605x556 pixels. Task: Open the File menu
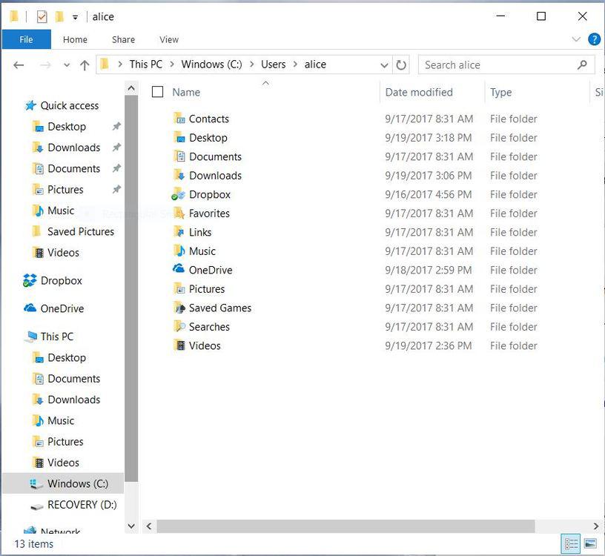(x=26, y=39)
